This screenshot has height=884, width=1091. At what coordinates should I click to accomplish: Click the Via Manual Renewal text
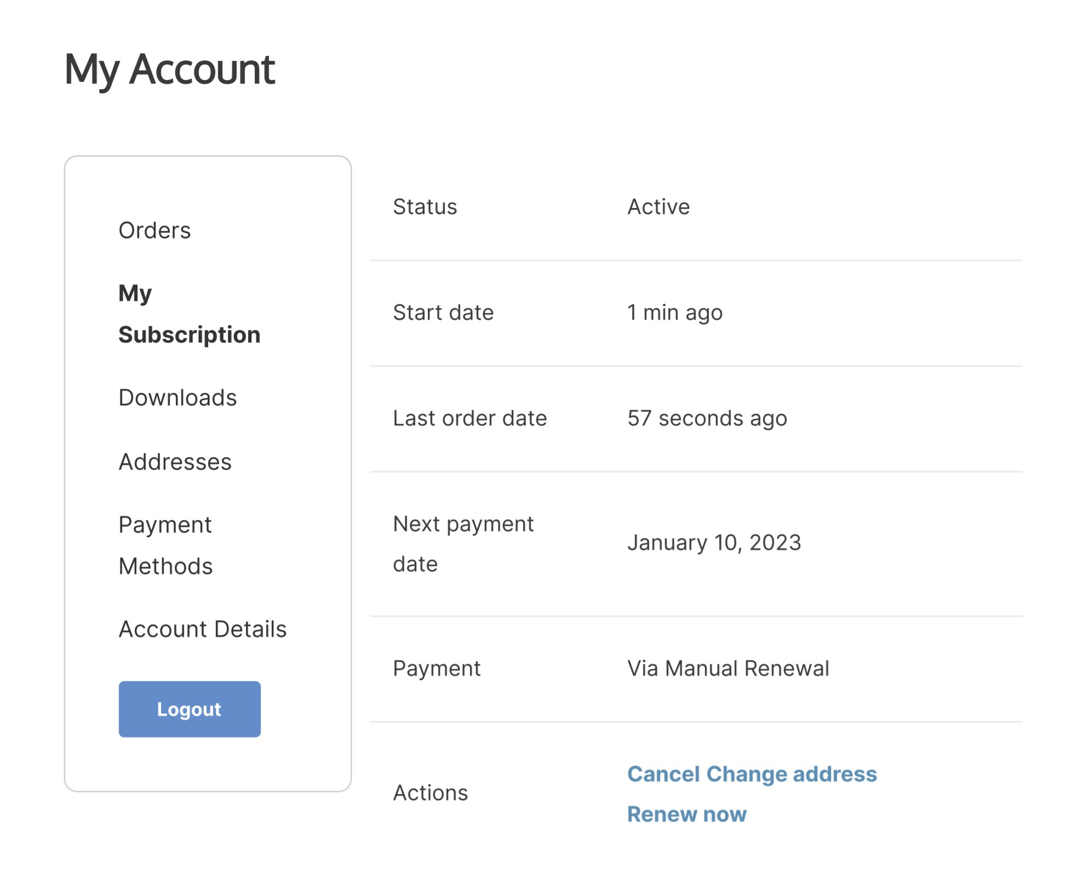click(x=727, y=668)
